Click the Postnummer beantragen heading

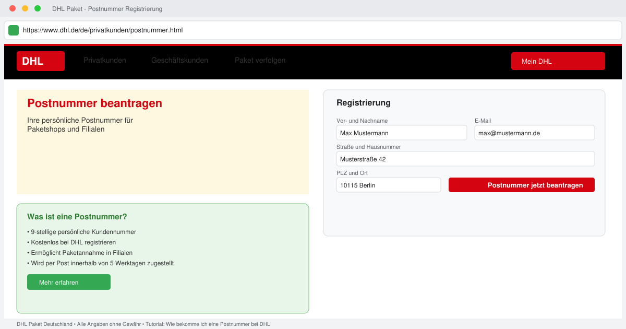click(94, 103)
